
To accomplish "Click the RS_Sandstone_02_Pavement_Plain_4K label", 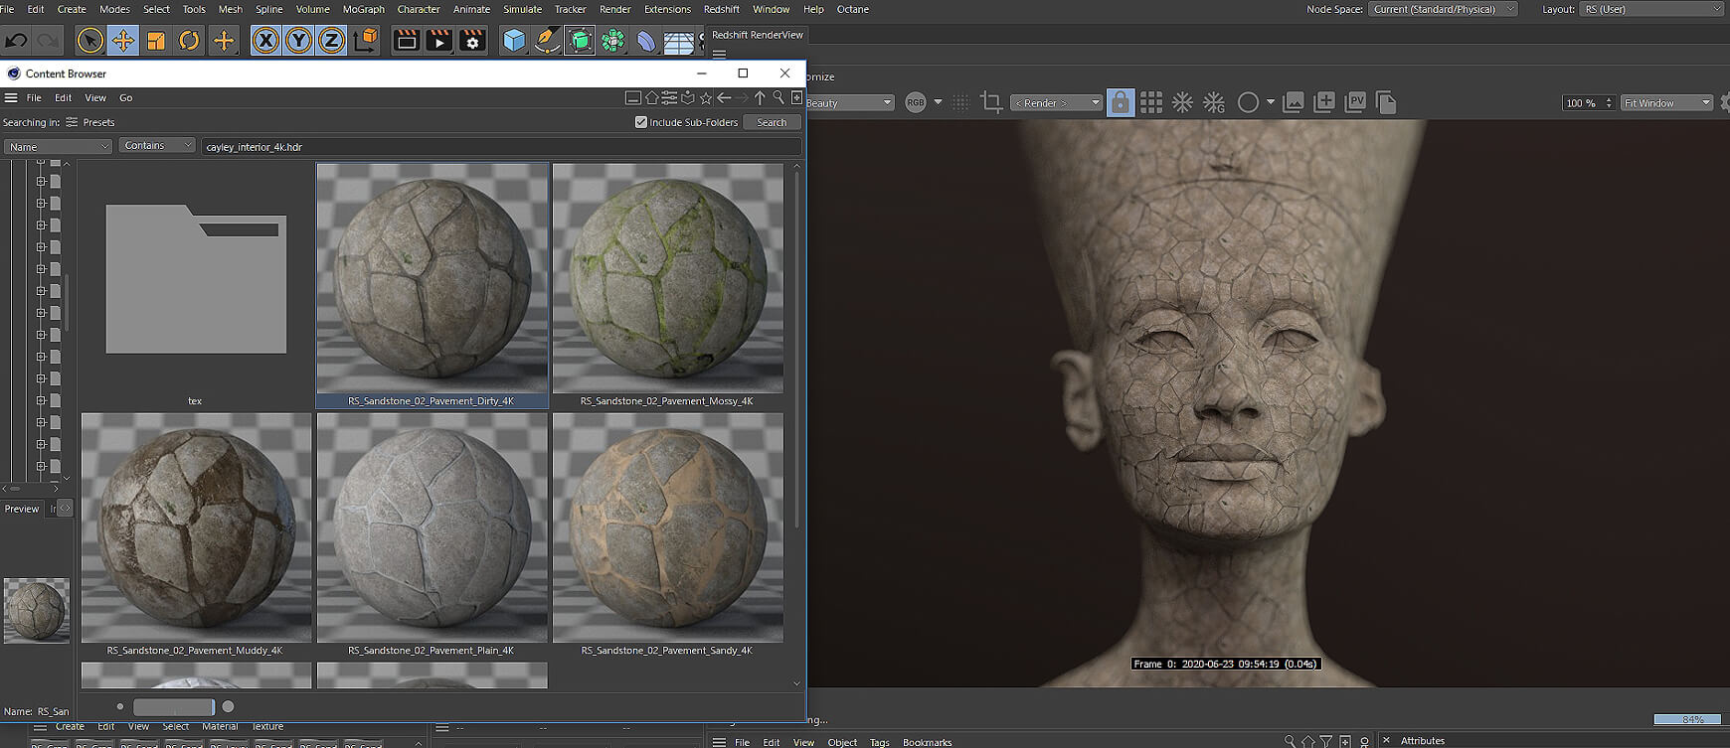I will pyautogui.click(x=431, y=651).
